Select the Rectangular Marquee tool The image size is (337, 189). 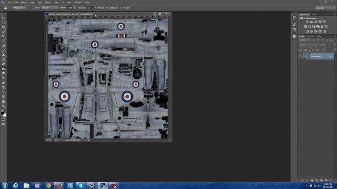(x=3, y=23)
